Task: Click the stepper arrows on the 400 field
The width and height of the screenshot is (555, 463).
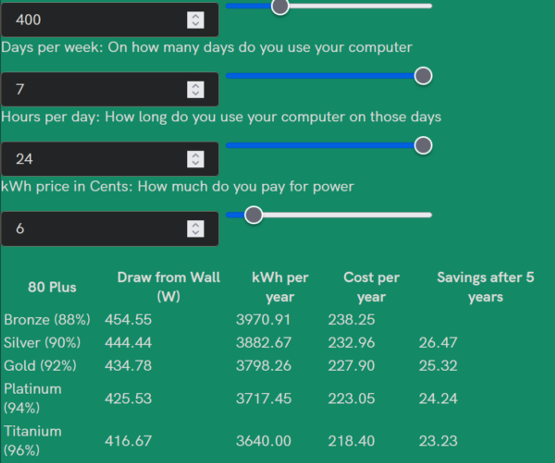Action: coord(196,20)
